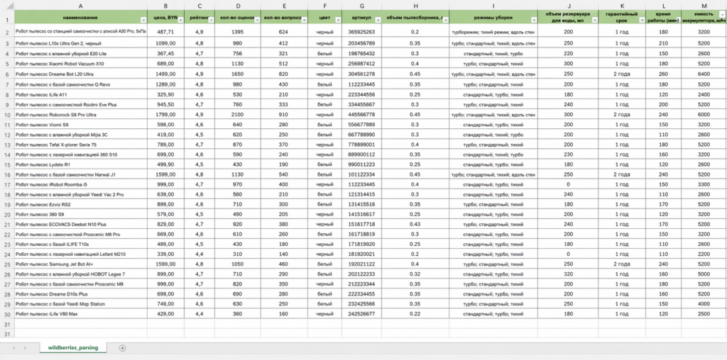Select row 25 header number

[x=7, y=264]
